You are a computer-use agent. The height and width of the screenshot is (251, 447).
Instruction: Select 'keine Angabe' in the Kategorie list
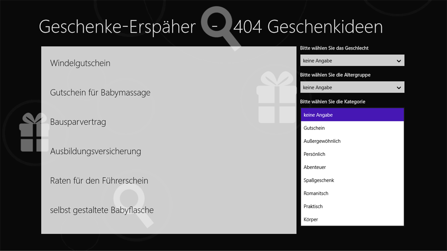352,115
